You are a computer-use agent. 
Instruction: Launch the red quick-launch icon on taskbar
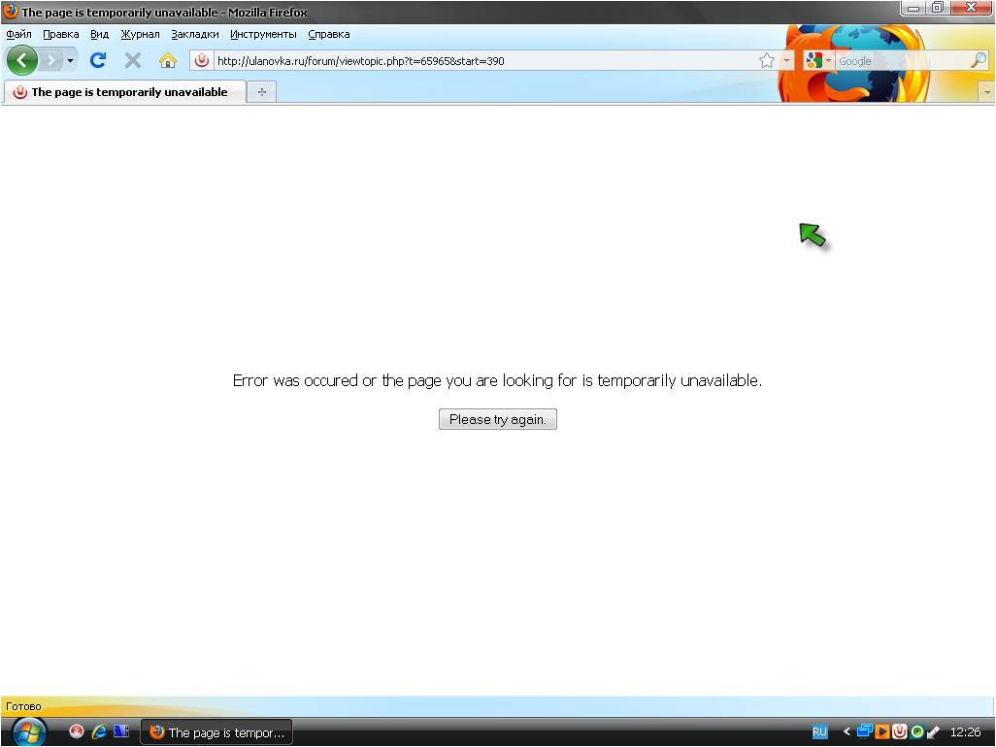(x=77, y=731)
